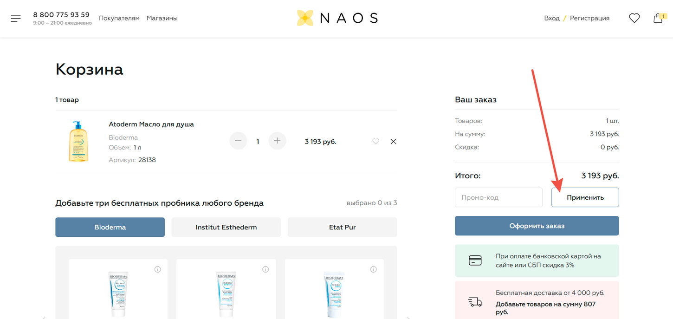This screenshot has height=319, width=673.
Task: Click the 1 товар label
Action: click(67, 100)
